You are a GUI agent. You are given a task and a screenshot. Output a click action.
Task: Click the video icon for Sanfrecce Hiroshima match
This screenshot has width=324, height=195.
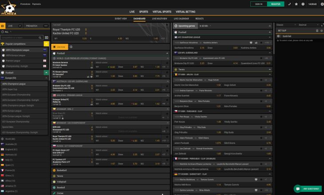click(251, 42)
